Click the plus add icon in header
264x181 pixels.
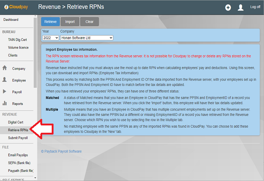(x=228, y=7)
